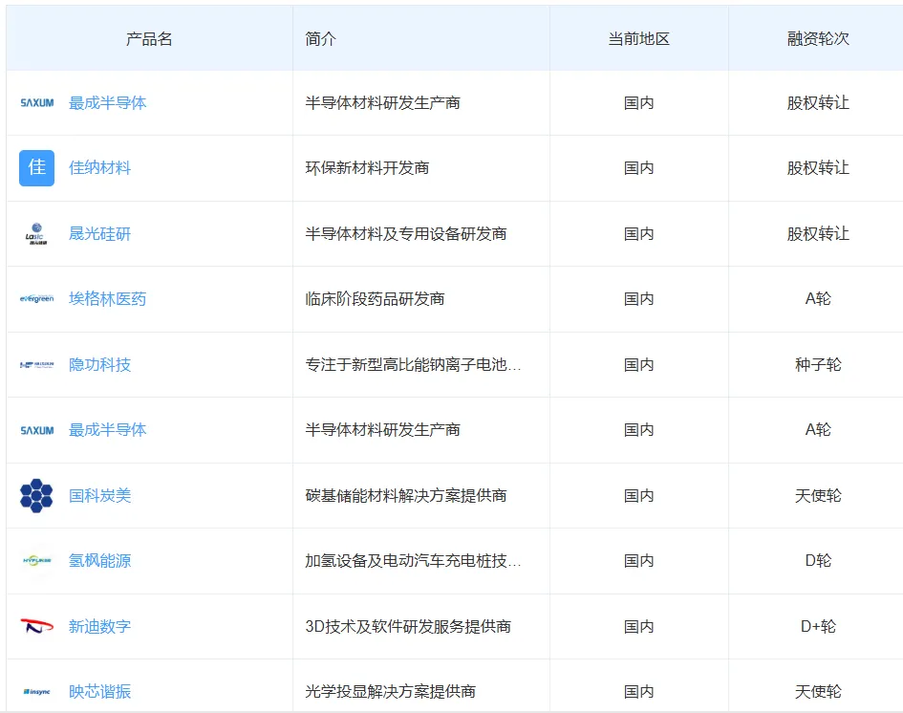Click 天使轮 in the 国科炭美 row
This screenshot has height=713, width=903.
pos(818,495)
